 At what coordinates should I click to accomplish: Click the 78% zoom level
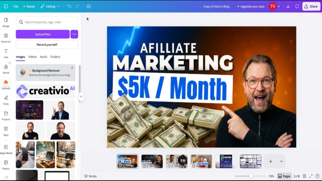coord(271,176)
